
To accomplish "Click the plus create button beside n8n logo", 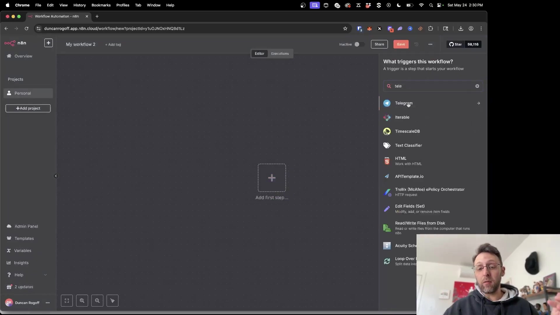I will coord(48,43).
